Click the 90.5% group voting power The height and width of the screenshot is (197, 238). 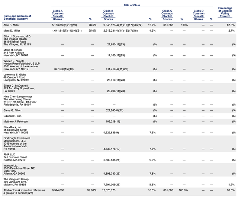[x=231, y=190]
